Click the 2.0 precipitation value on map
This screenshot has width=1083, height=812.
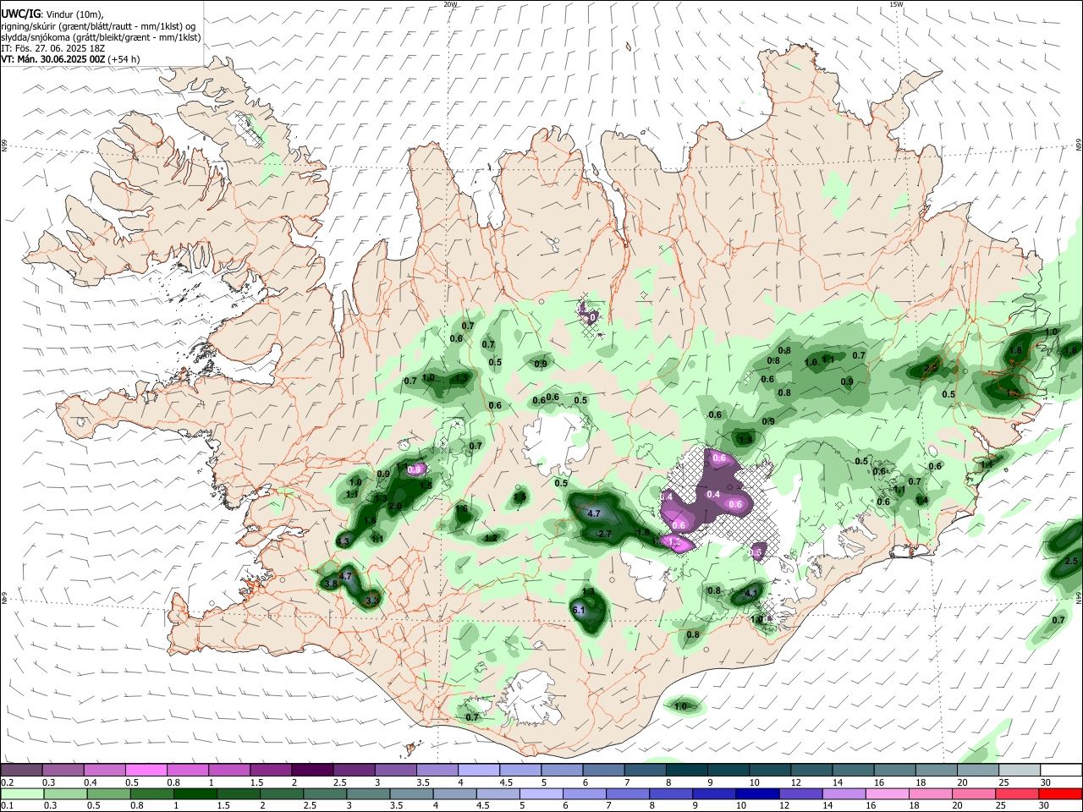click(394, 506)
